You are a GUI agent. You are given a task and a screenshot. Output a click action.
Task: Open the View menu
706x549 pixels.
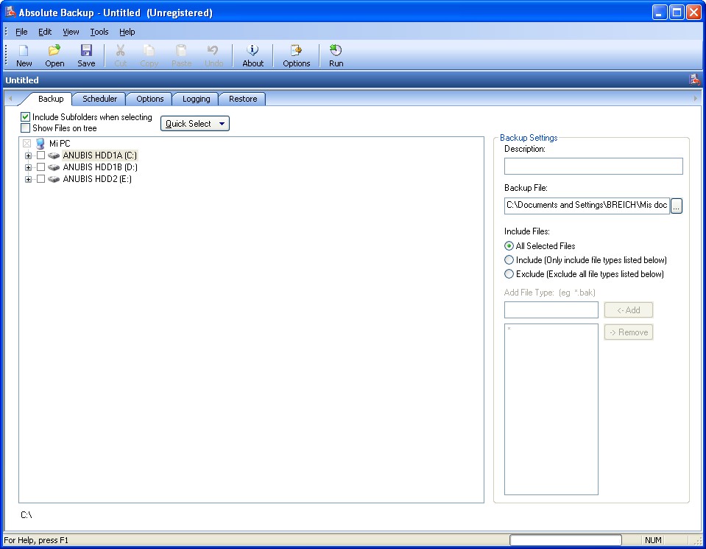[x=71, y=32]
